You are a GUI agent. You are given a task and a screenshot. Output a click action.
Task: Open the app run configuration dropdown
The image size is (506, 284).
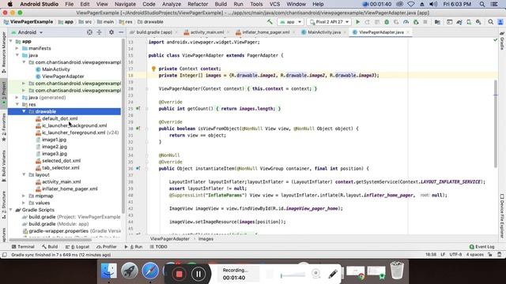[x=290, y=22]
